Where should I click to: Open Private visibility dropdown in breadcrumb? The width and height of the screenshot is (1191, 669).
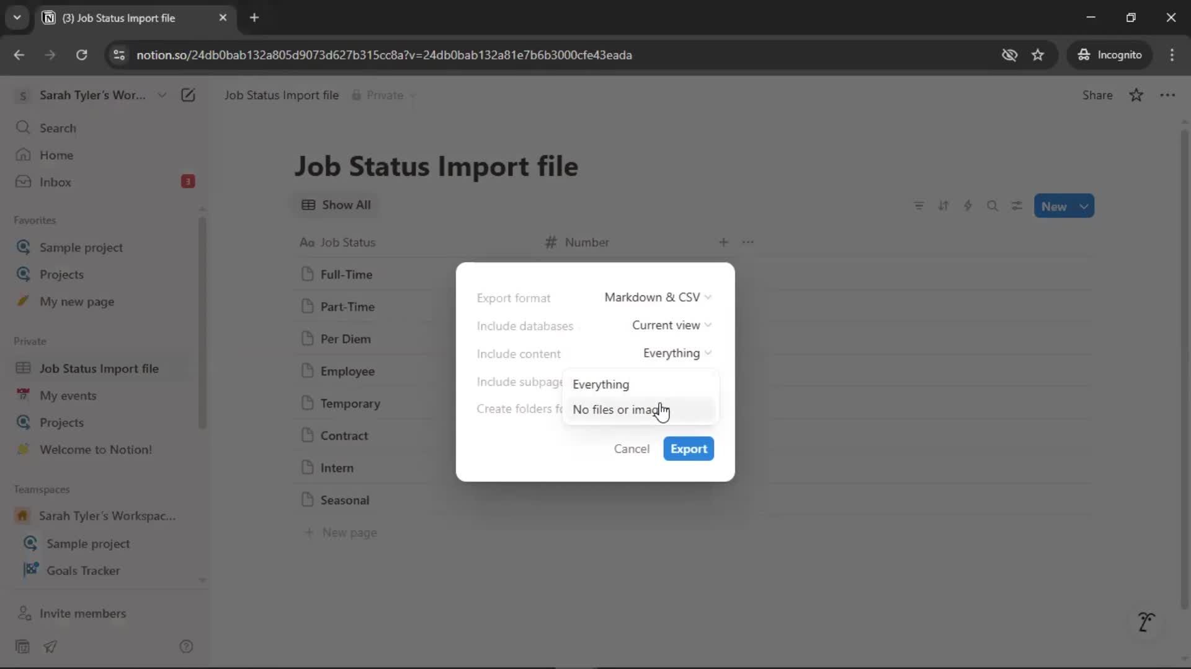(x=384, y=95)
